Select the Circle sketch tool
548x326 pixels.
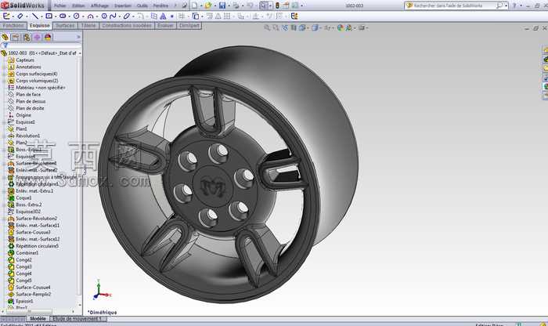(76, 16)
